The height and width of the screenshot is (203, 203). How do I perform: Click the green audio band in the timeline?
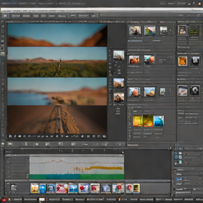tap(102, 177)
